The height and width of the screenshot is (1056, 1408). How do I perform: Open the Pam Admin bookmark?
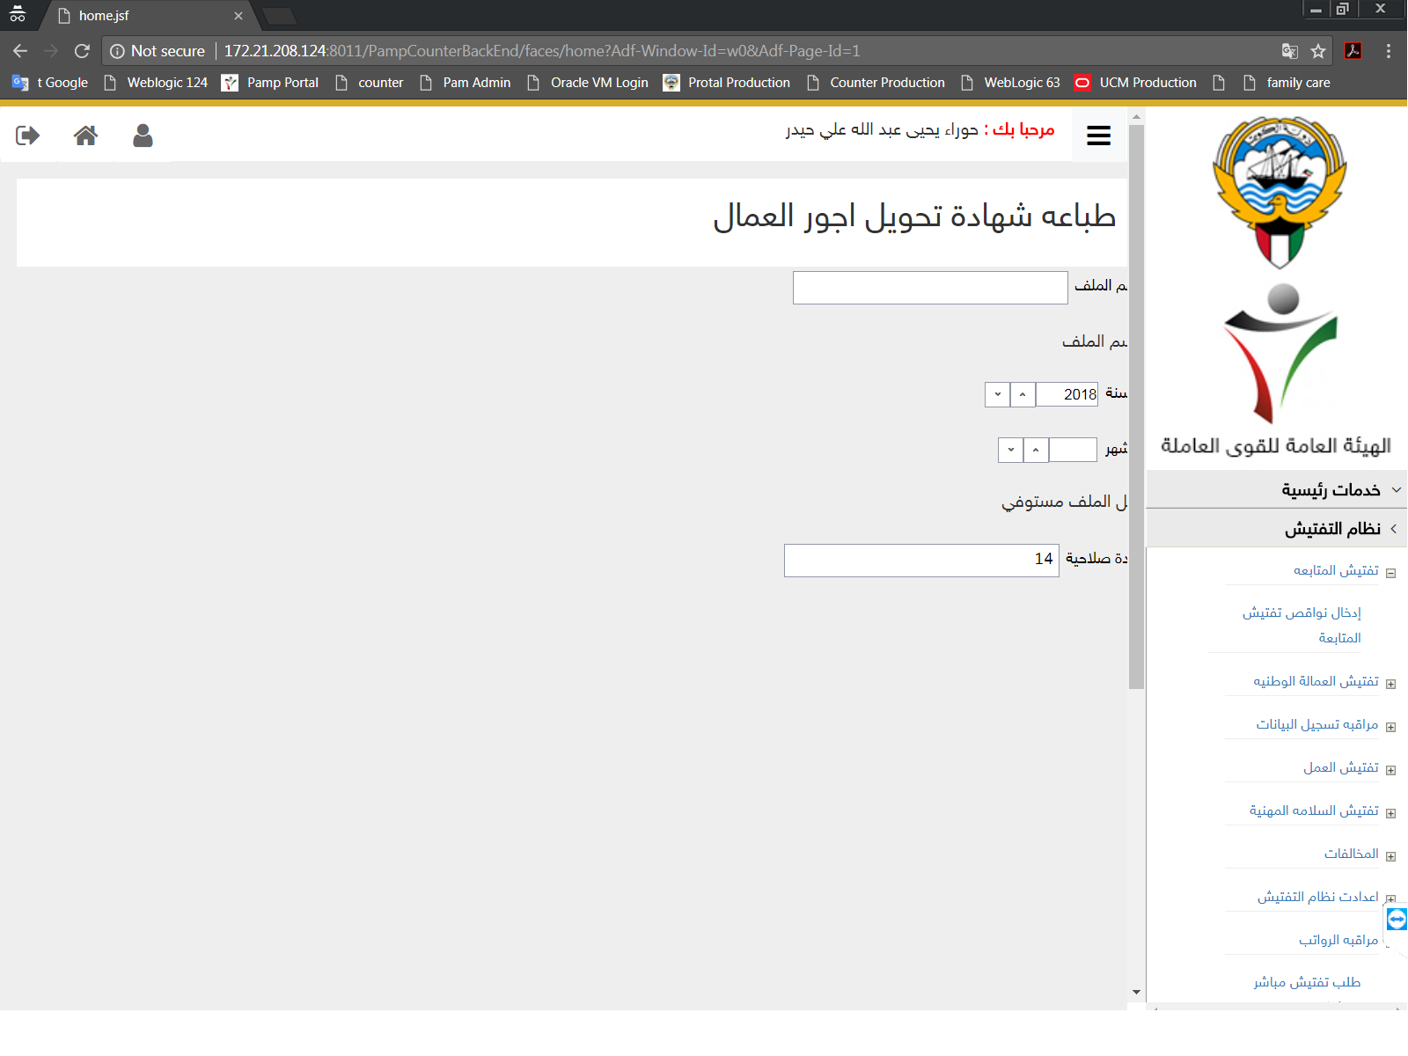[466, 83]
